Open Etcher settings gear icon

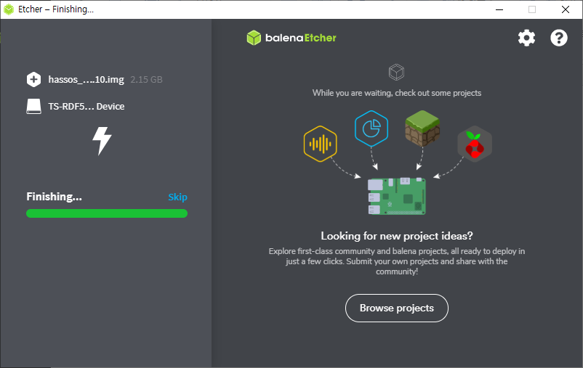pyautogui.click(x=526, y=38)
